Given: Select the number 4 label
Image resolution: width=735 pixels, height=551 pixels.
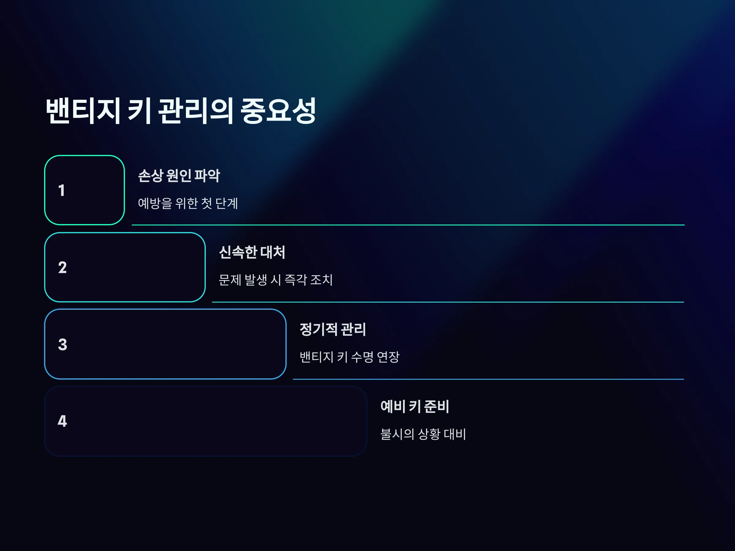Looking at the screenshot, I should coord(62,421).
